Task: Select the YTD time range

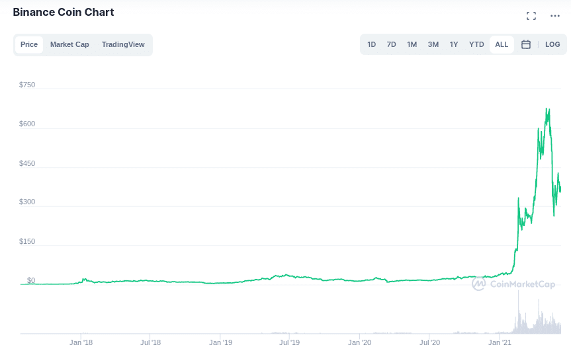Action: click(476, 44)
